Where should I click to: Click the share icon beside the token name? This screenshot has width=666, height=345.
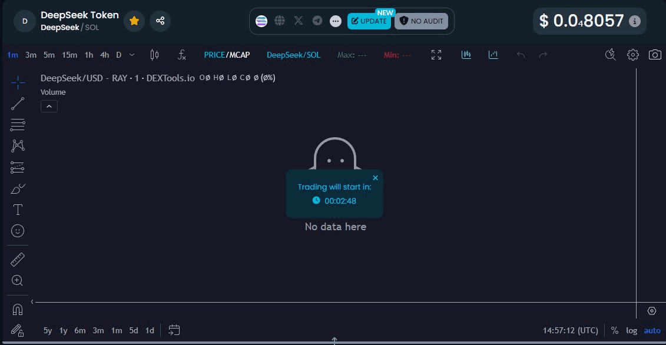click(x=160, y=21)
